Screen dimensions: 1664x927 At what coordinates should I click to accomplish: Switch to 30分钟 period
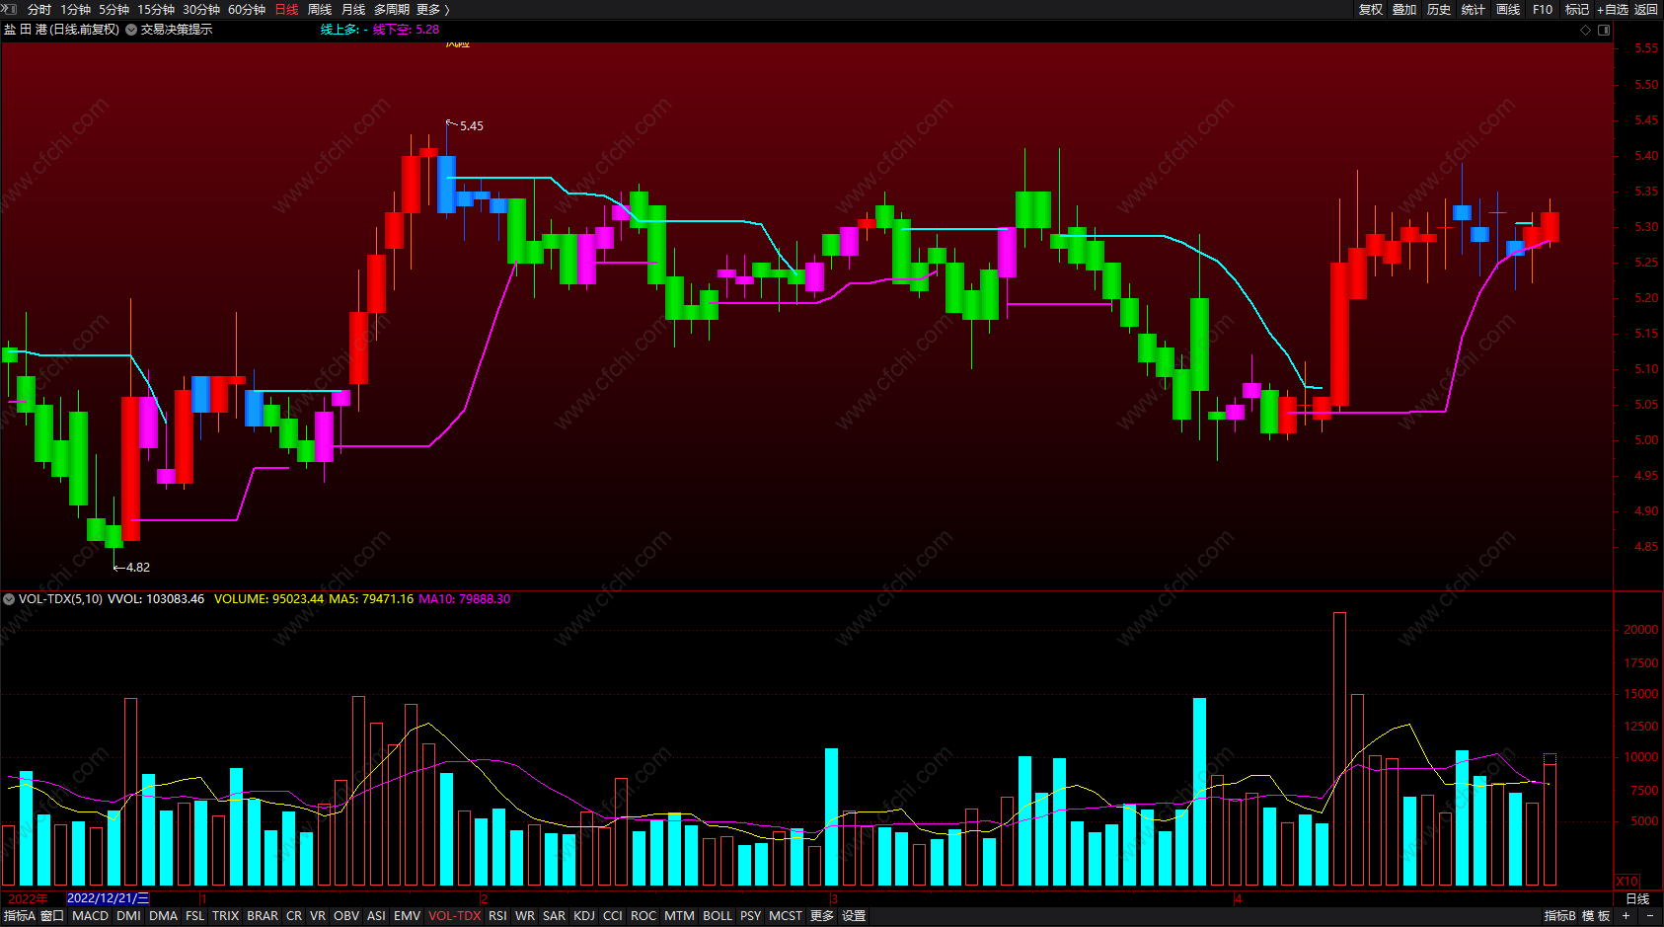(x=201, y=9)
